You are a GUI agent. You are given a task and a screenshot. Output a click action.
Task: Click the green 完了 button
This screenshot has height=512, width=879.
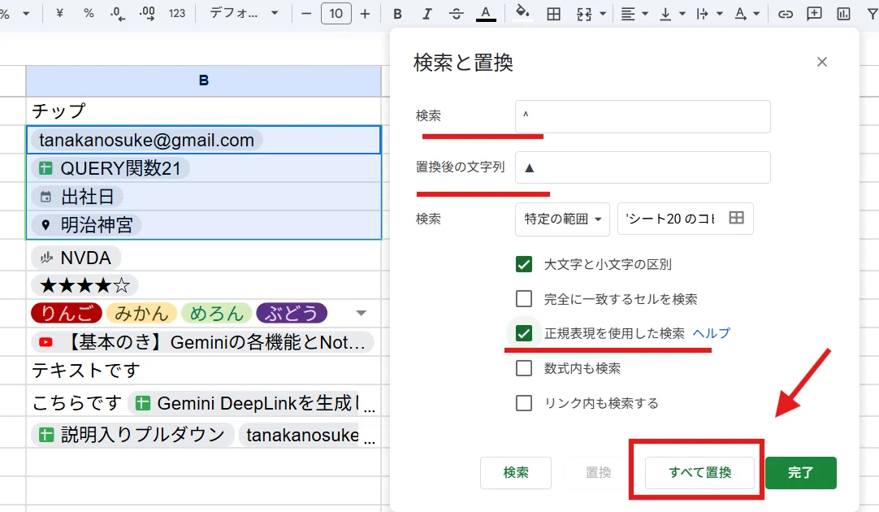(800, 473)
